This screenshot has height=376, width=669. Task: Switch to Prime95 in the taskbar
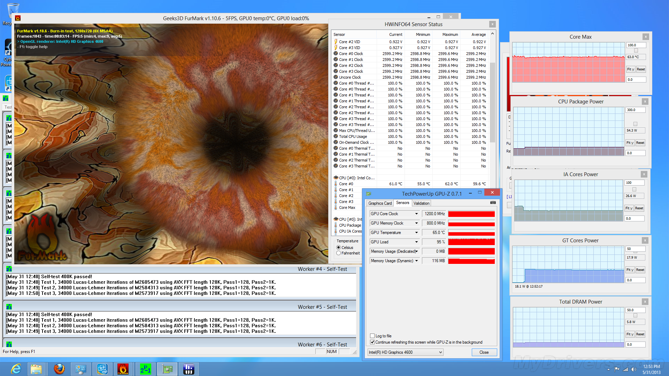146,369
